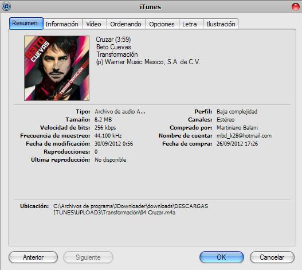Switch to the Letra tab
Screen dimensions: 302x270
point(191,24)
